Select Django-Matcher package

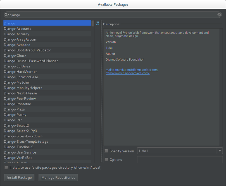pos(47,83)
